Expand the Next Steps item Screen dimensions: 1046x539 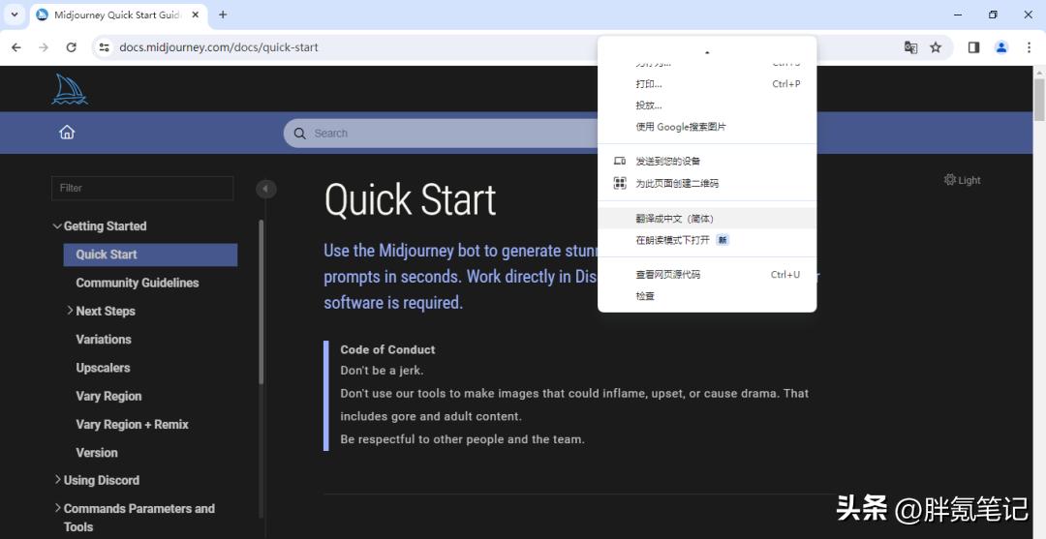(70, 311)
